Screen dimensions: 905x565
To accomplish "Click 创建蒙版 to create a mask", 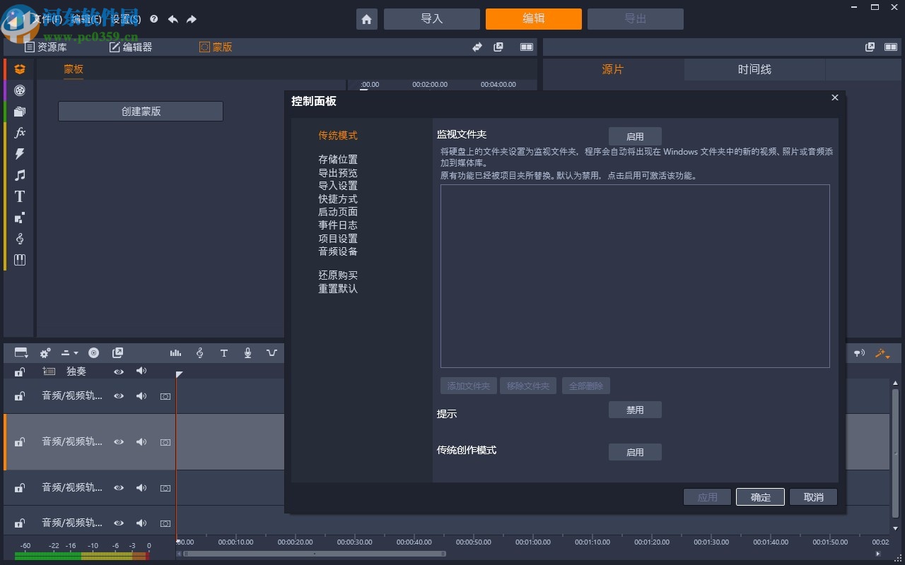I will [x=139, y=111].
